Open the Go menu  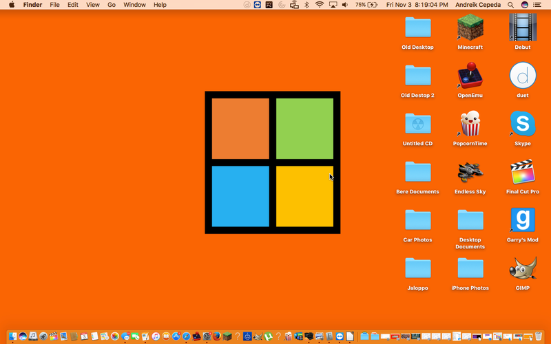tap(112, 5)
